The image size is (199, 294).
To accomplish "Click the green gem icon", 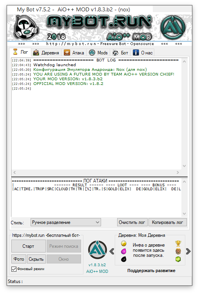I will (x=178, y=259).
